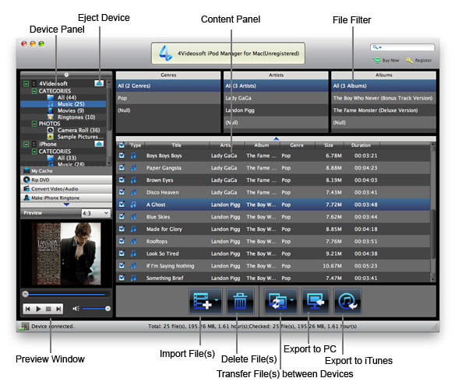Skip to previous track in preview
Viewport: 455px width, 385px height.
(x=28, y=309)
